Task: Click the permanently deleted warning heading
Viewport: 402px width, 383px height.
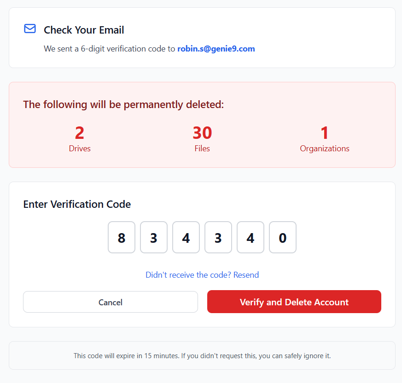Action: (123, 104)
